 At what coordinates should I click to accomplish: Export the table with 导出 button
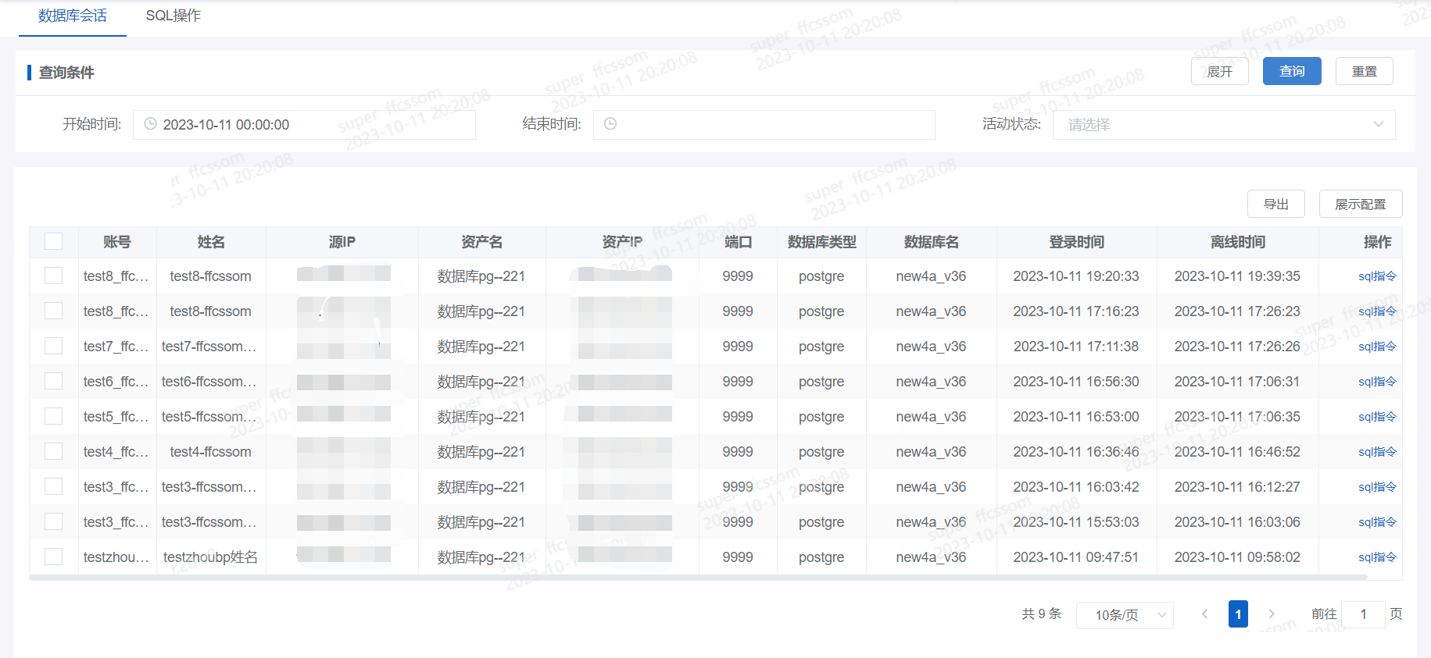[1275, 204]
